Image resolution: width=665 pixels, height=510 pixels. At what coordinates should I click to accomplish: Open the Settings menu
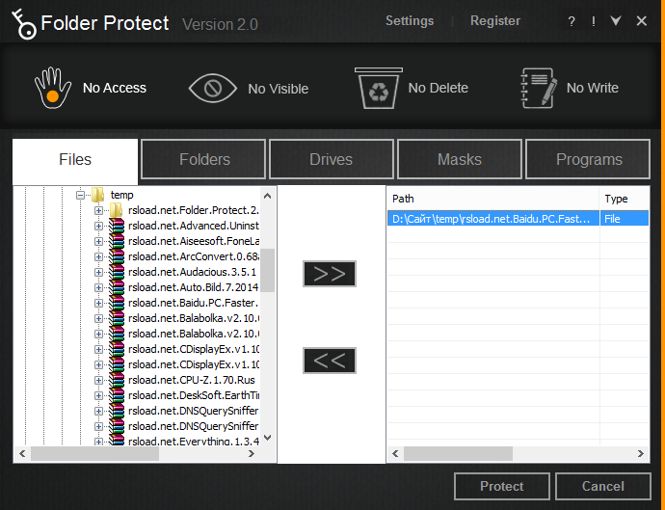click(x=410, y=21)
